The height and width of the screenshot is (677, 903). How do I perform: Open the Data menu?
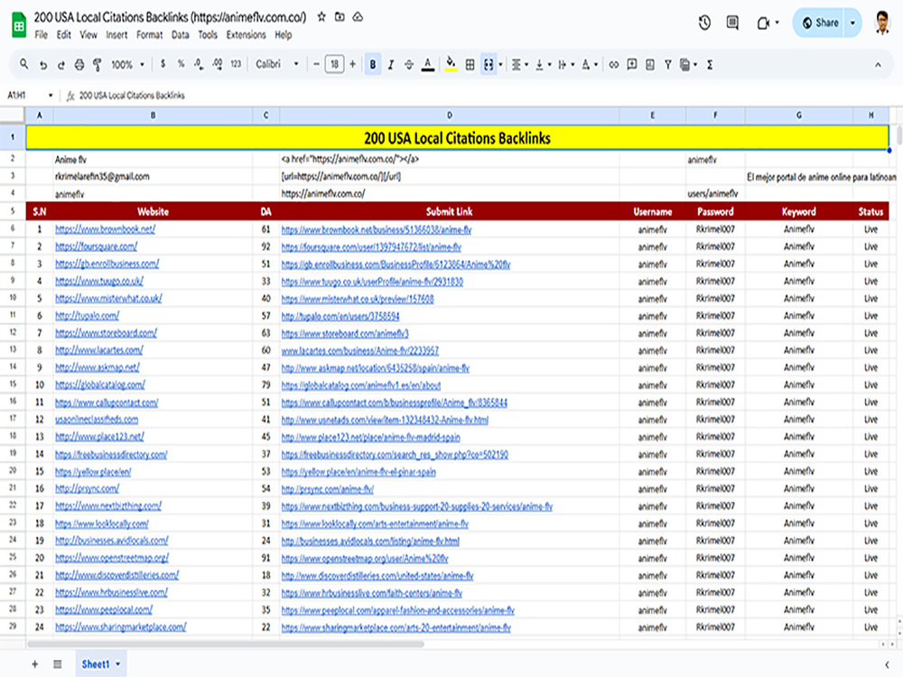click(x=180, y=34)
